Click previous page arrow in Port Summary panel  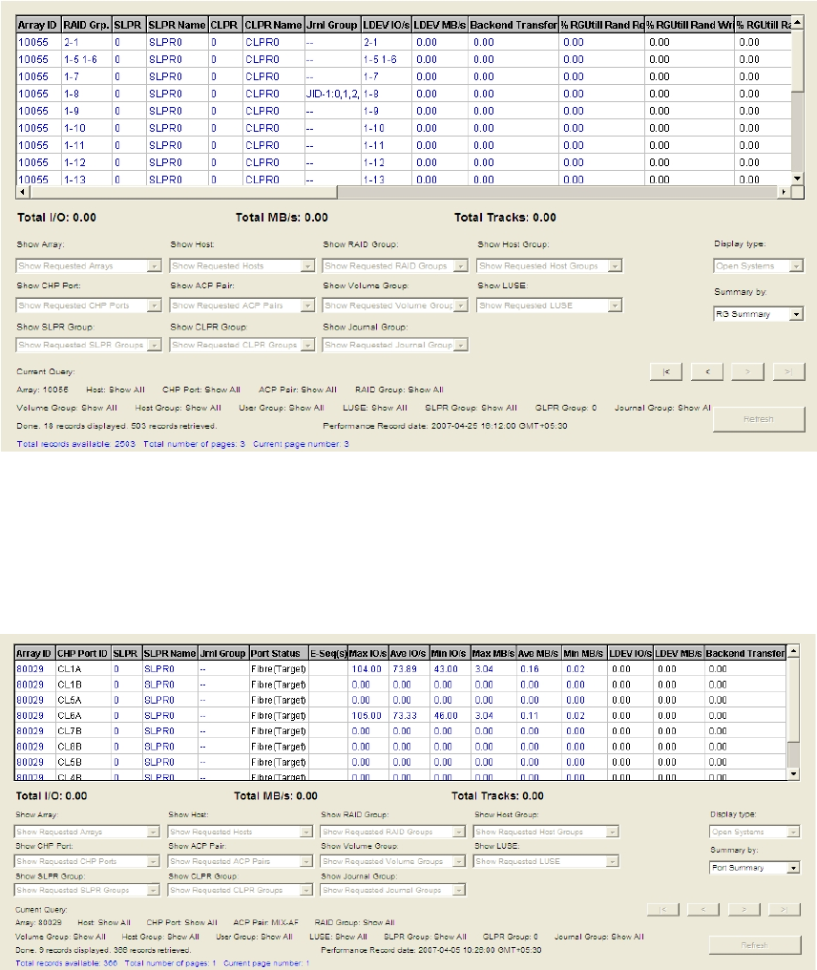[x=703, y=910]
